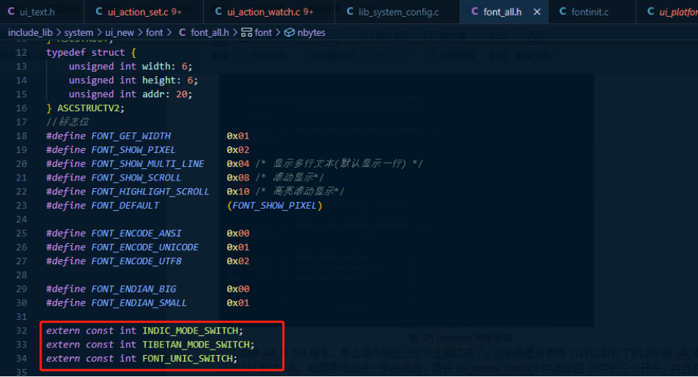Click line number 32 in gutter
This screenshot has height=377, width=698.
[21, 330]
